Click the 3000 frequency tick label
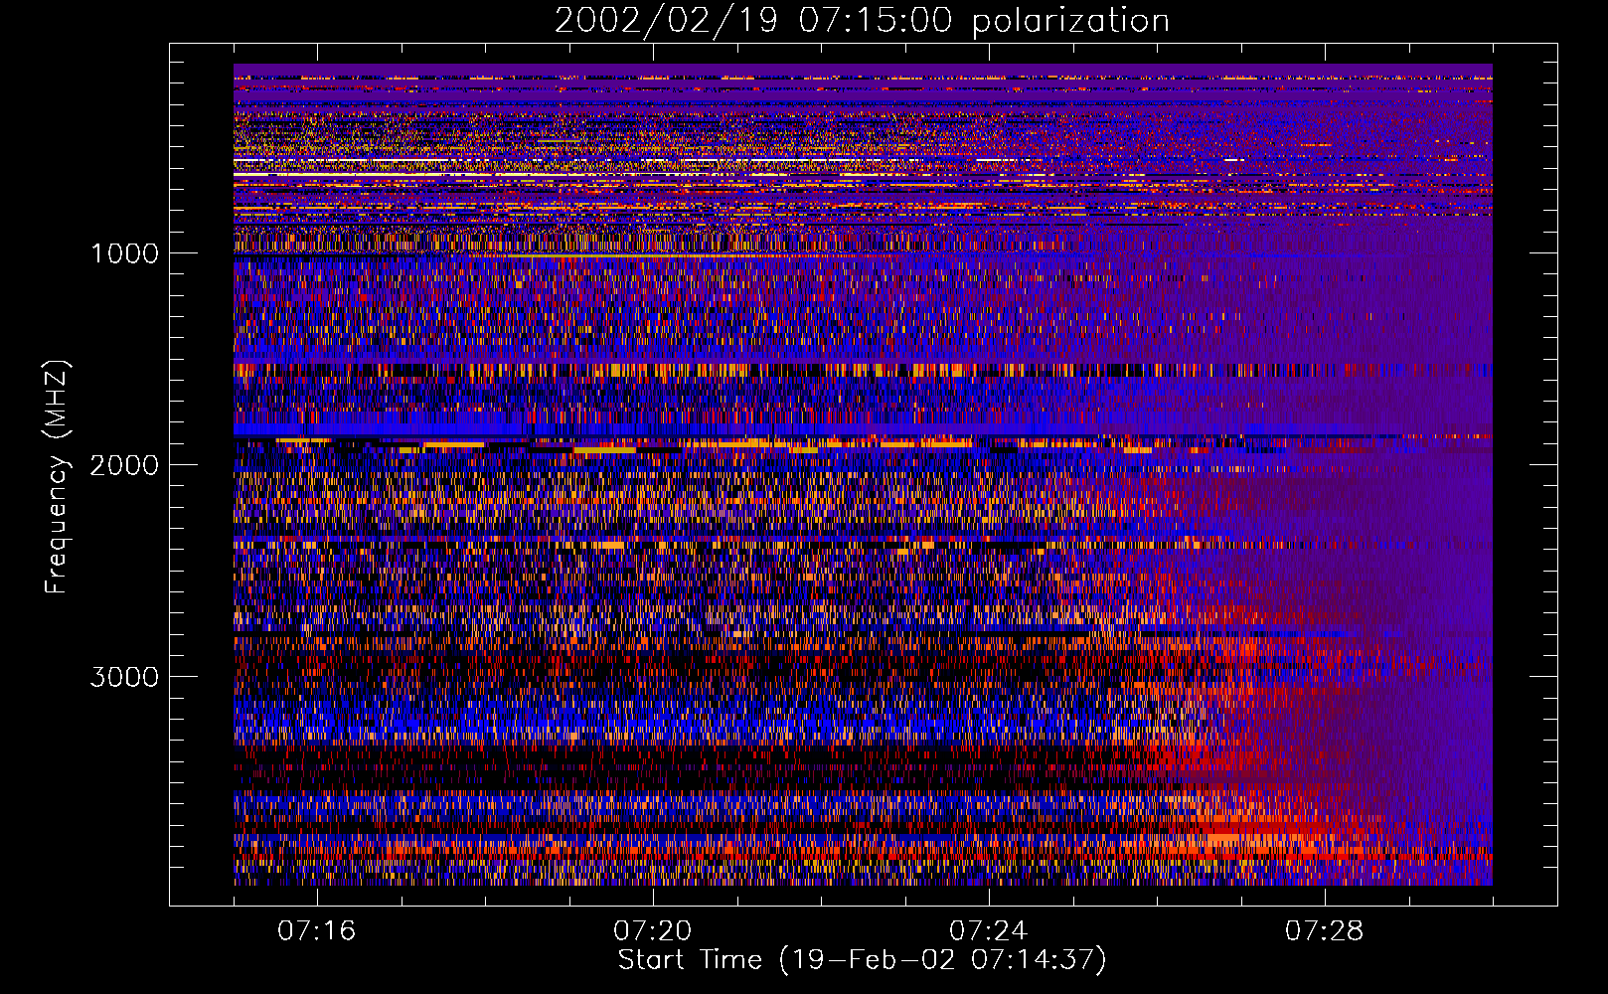This screenshot has width=1608, height=994. 124,677
